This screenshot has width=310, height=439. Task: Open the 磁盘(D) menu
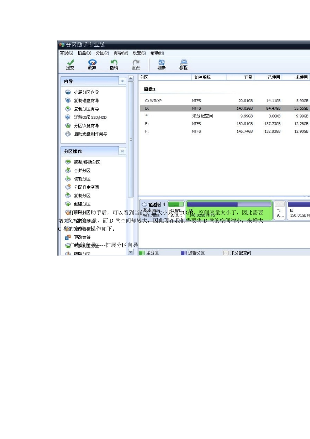pos(85,53)
